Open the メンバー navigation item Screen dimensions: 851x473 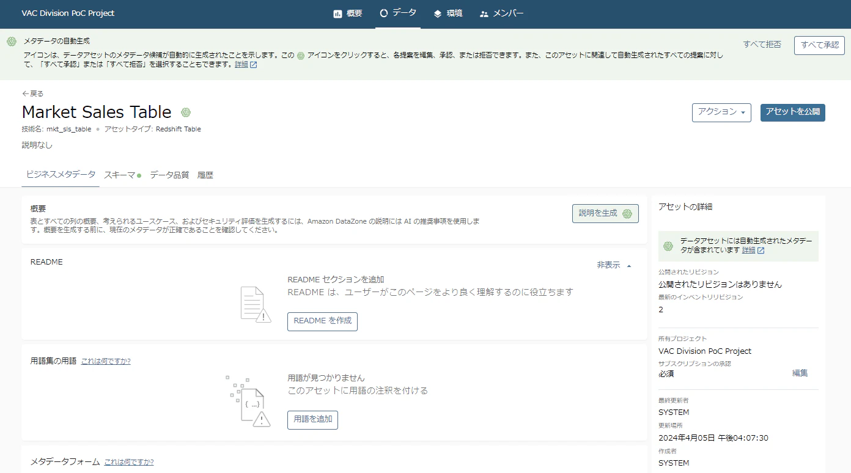(502, 13)
